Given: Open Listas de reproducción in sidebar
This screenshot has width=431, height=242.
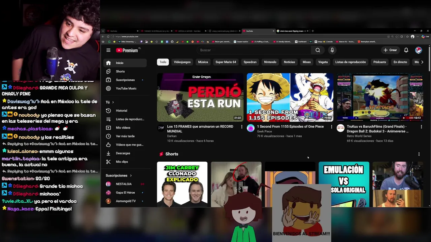Looking at the screenshot, I should pos(125,119).
